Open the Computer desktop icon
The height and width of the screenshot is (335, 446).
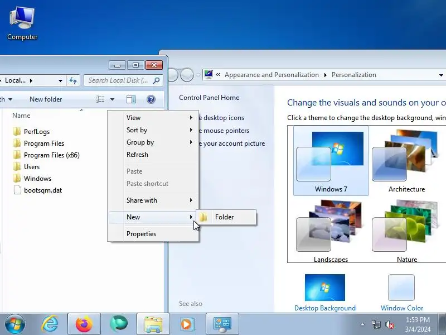coord(22,23)
